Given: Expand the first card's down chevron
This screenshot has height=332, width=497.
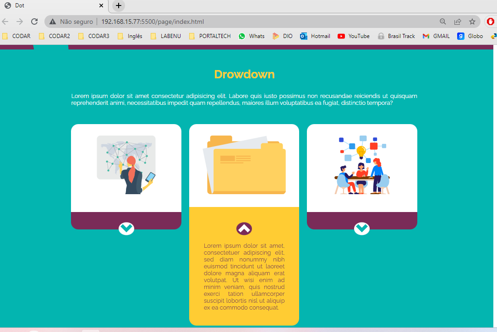Looking at the screenshot, I should coord(126,229).
